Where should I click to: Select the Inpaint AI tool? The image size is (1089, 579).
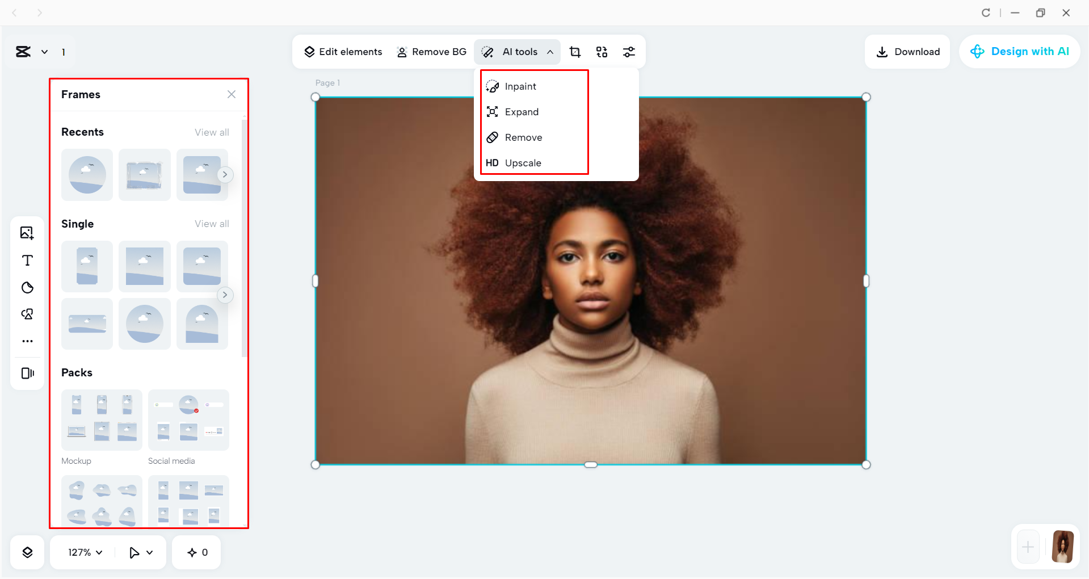(x=520, y=86)
